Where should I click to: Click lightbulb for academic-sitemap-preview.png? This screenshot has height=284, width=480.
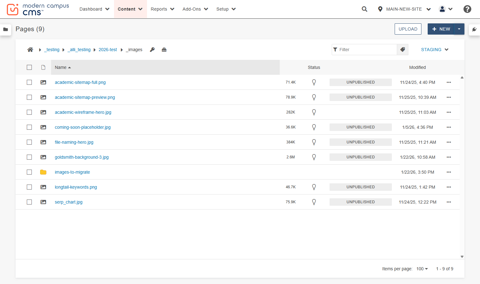314,97
